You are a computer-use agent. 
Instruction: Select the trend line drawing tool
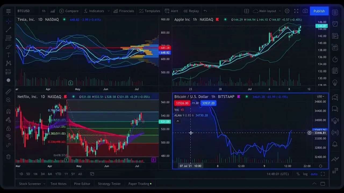[8, 29]
